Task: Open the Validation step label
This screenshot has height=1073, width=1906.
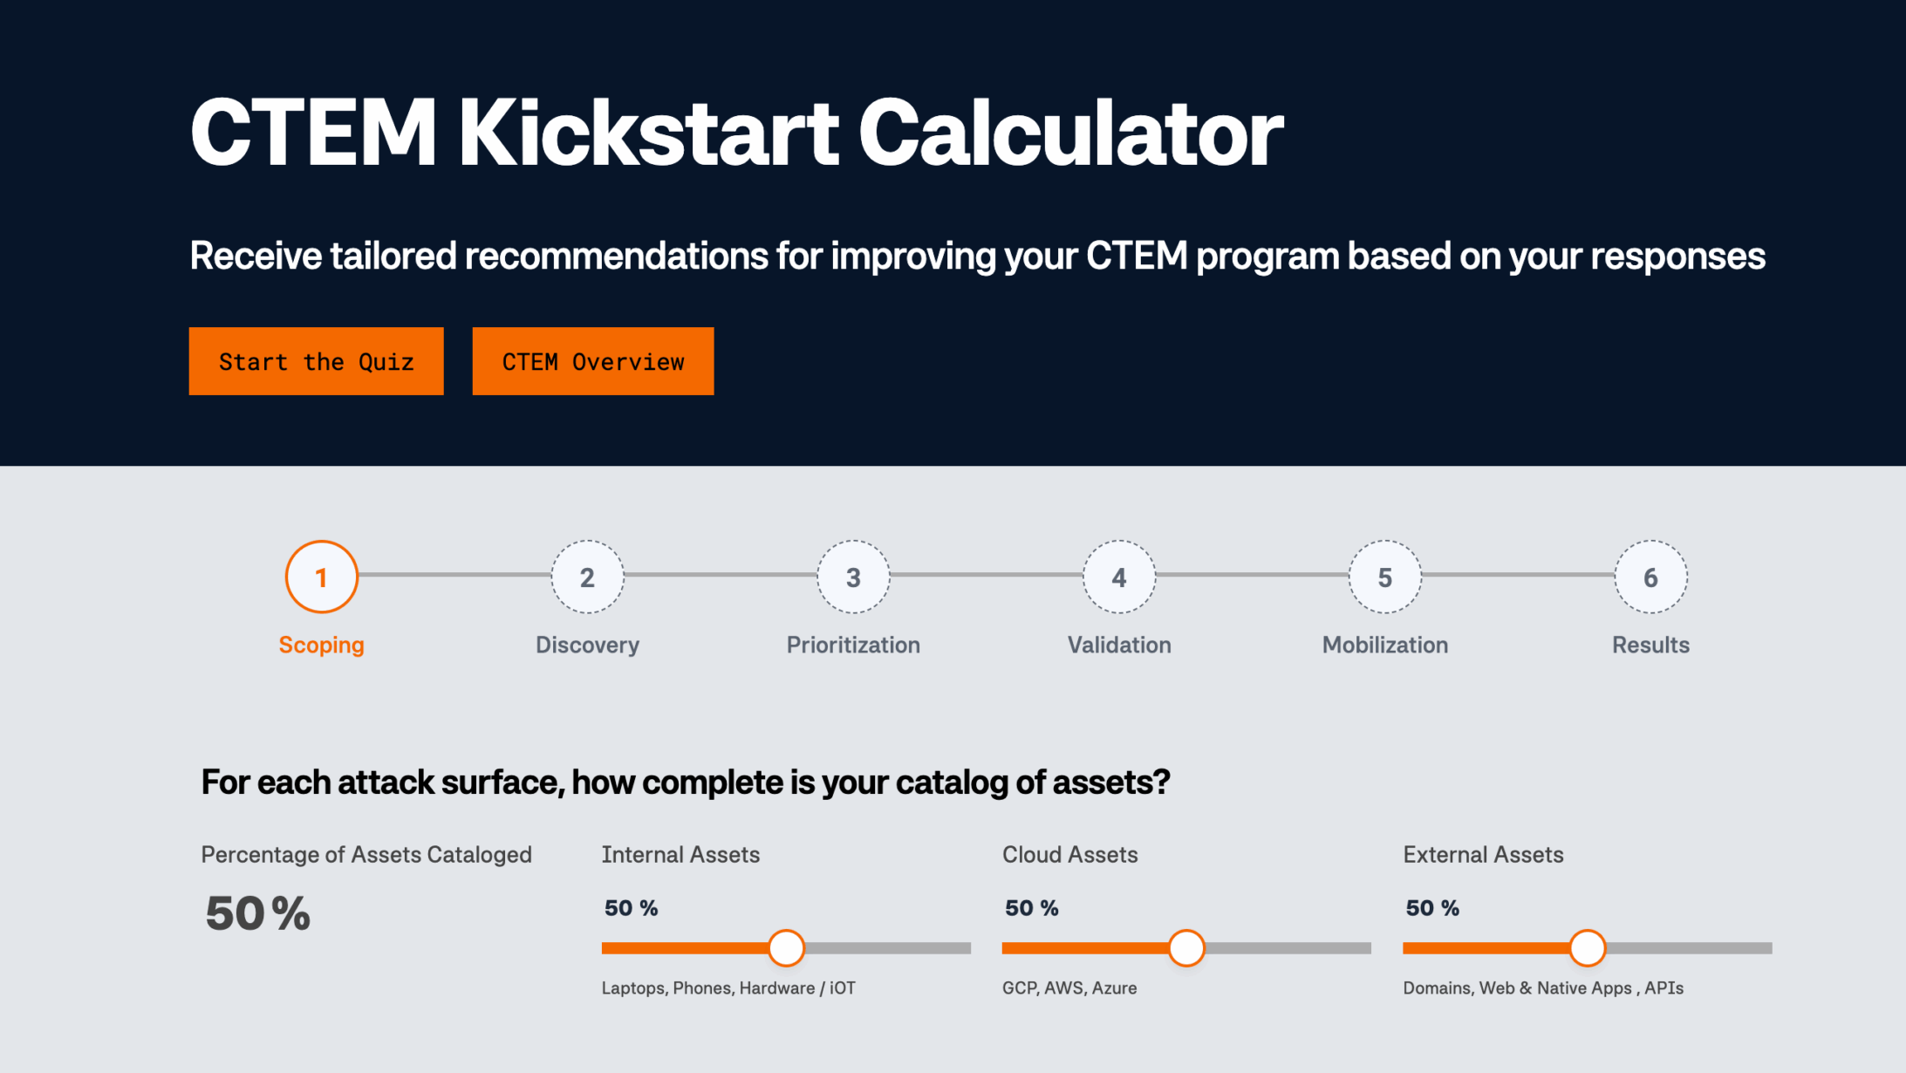Action: 1119,645
